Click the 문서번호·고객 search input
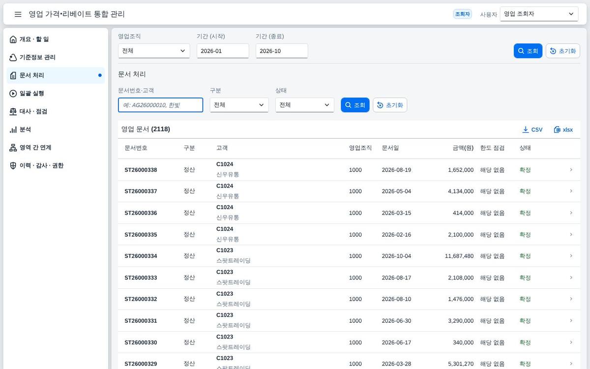590x369 pixels. [160, 105]
